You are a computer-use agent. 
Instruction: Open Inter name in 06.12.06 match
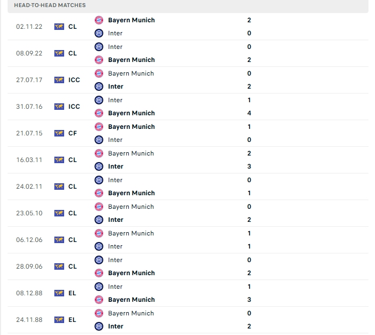pos(115,246)
